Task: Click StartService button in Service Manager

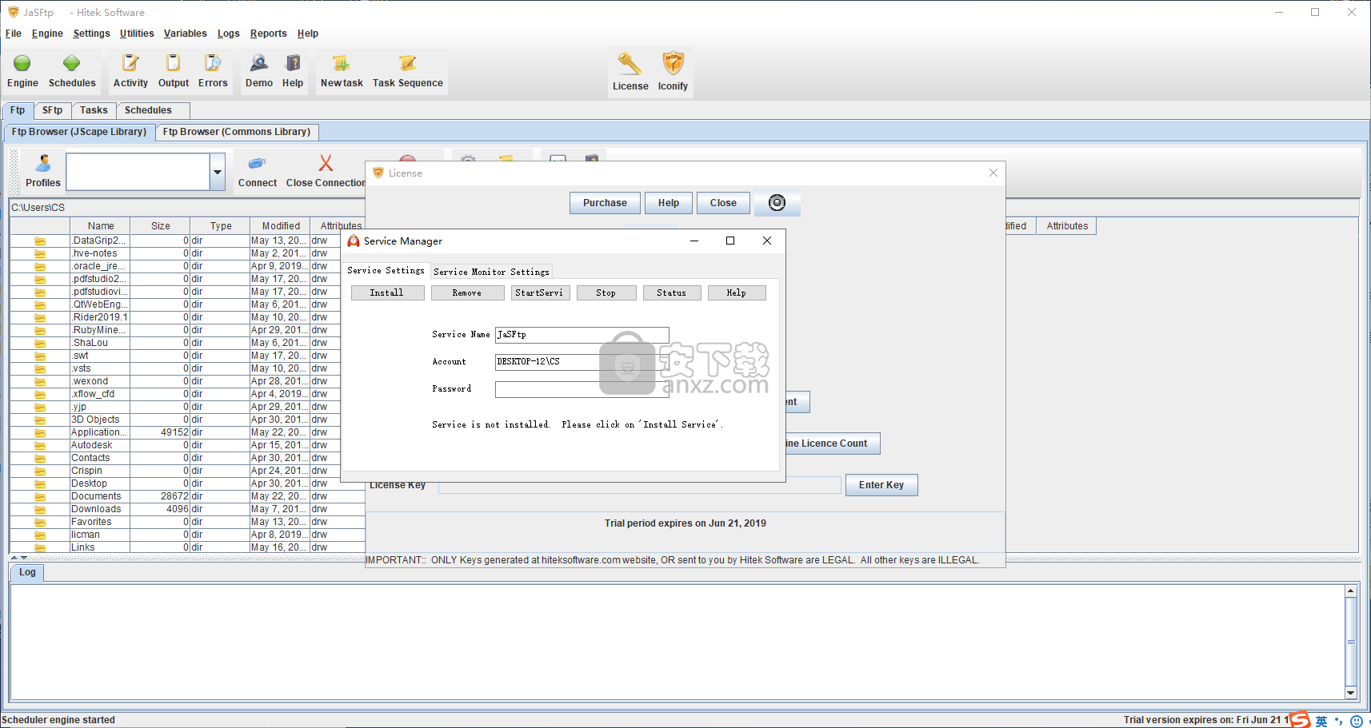Action: click(x=540, y=293)
